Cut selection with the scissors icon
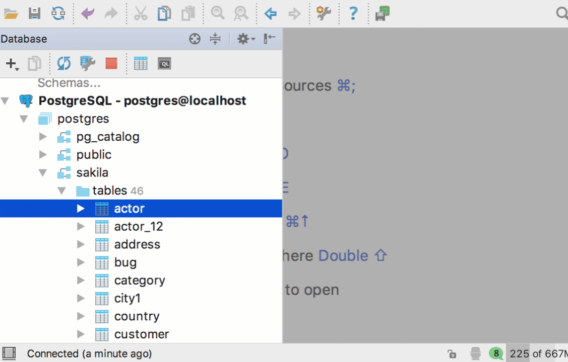568x362 pixels. tap(141, 14)
